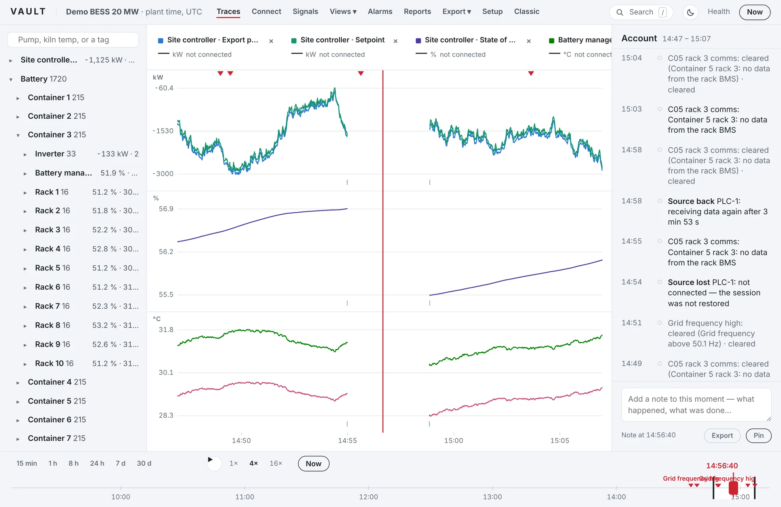
Task: Switch to Classic view
Action: click(x=526, y=12)
